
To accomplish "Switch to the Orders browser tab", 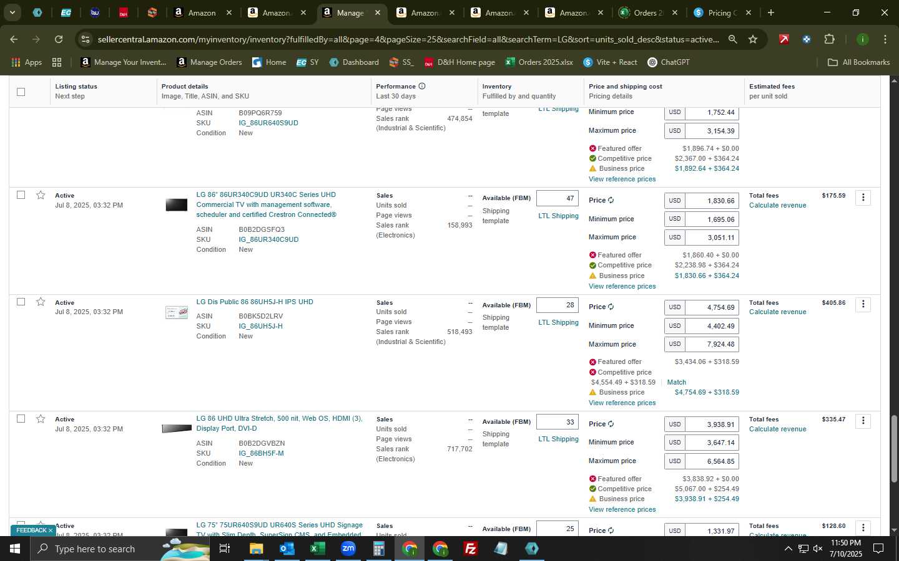I will pos(648,12).
